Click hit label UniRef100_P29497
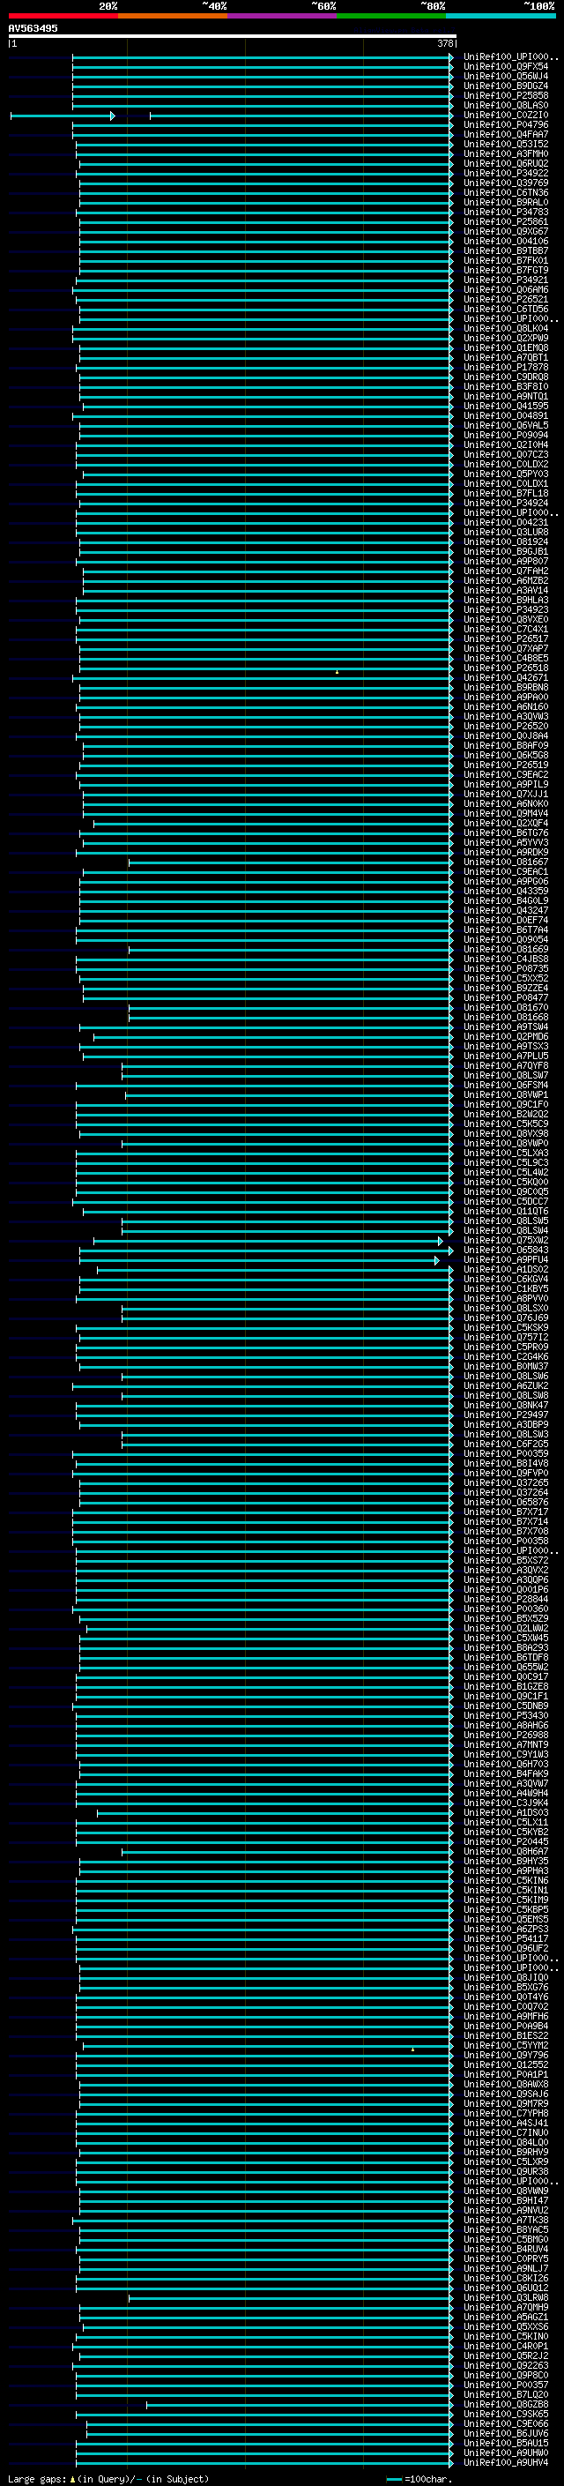The width and height of the screenshot is (564, 2486). [x=506, y=1415]
